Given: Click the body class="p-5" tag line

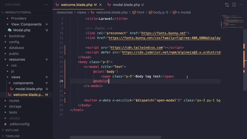Looking at the screenshot, I should pyautogui.click(x=95, y=62).
